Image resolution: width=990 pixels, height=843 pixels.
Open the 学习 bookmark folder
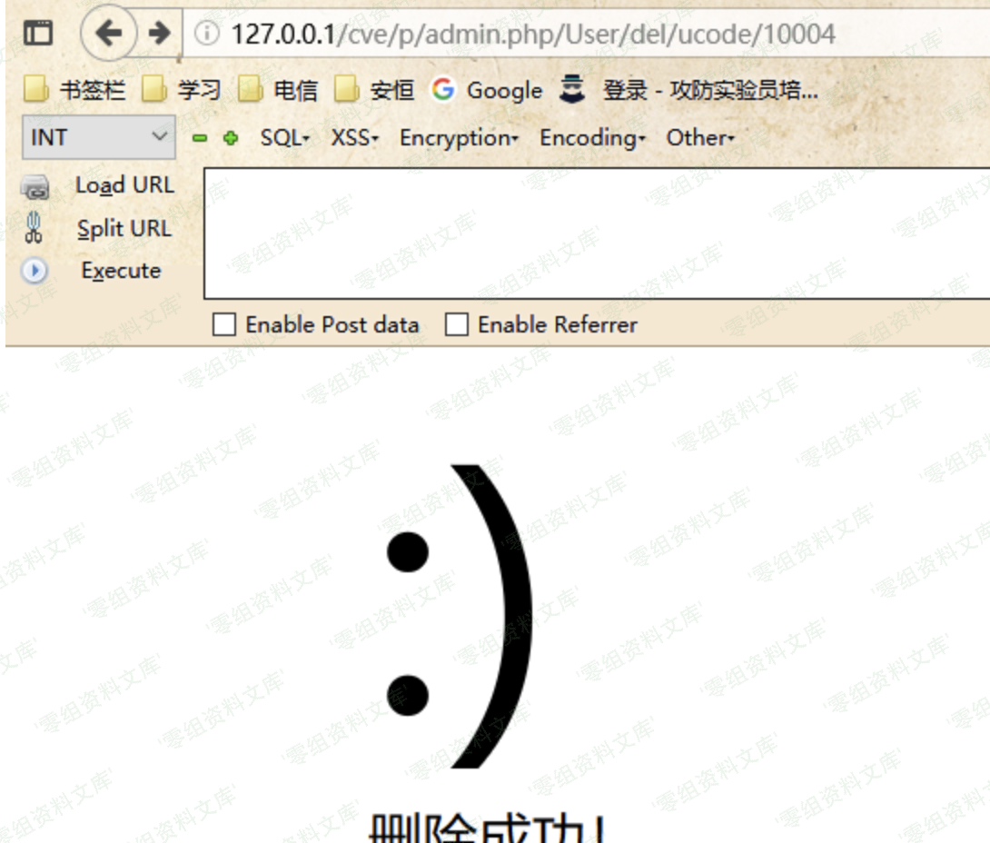(183, 90)
